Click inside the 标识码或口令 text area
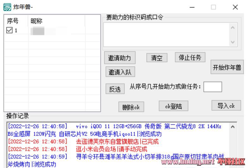This screenshot has width=248, height=168. point(165,34)
